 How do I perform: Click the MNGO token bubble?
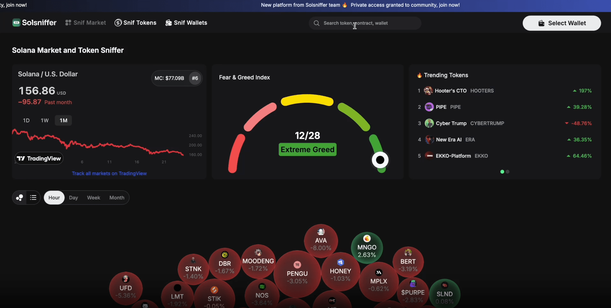coord(367,248)
